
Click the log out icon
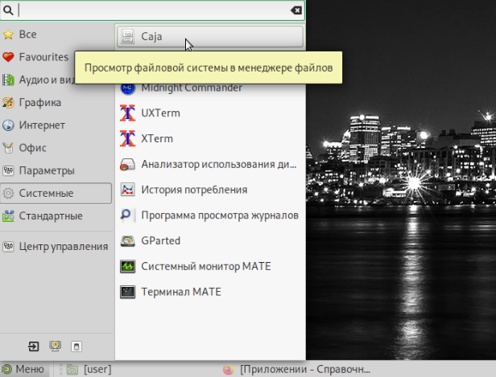coord(33,346)
